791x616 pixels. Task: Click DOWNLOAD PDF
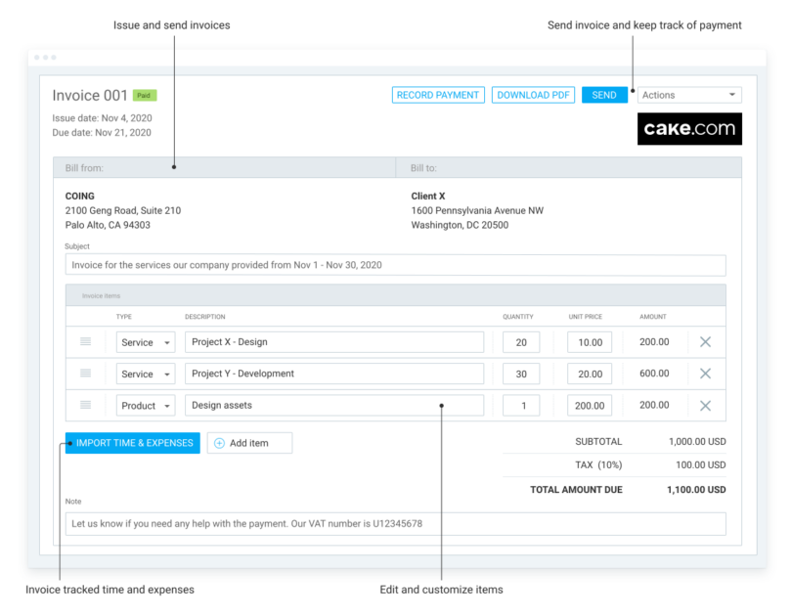(533, 94)
